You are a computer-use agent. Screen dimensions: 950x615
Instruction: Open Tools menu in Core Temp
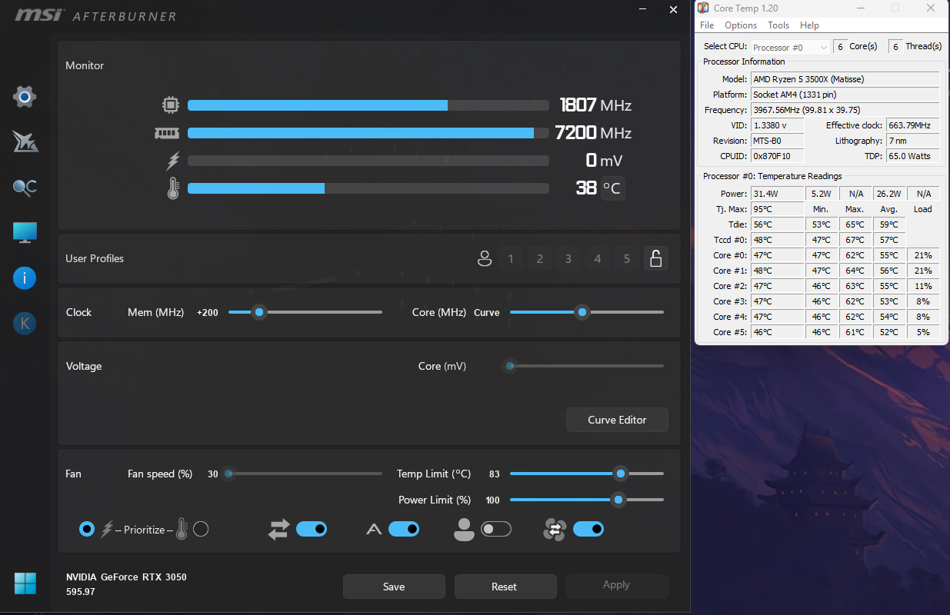(x=778, y=25)
